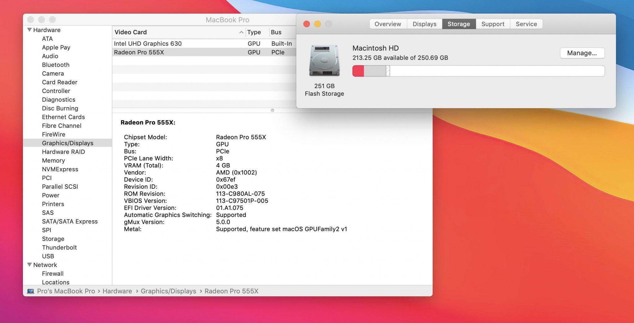Click Hardware in the bottom path bar
This screenshot has width=634, height=323.
coord(117,291)
